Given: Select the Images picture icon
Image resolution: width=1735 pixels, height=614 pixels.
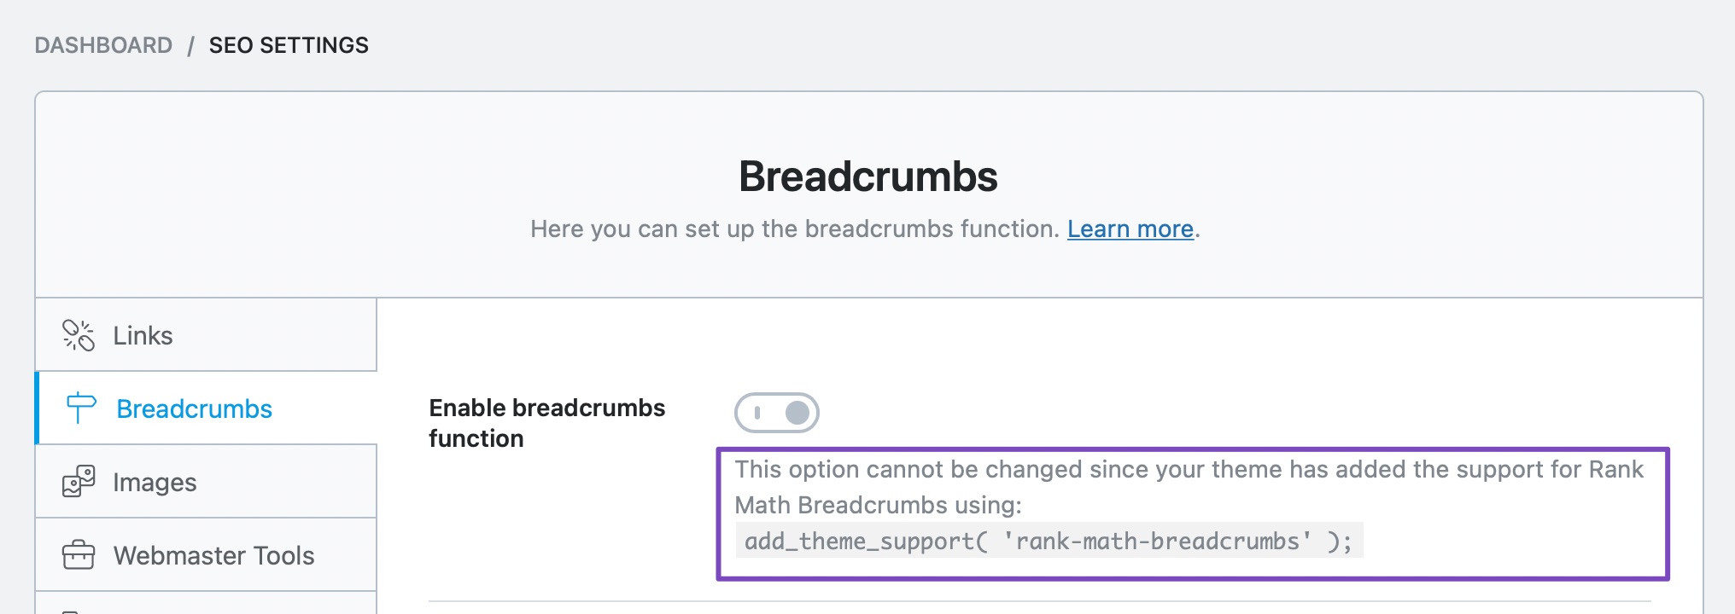Looking at the screenshot, I should 79,481.
